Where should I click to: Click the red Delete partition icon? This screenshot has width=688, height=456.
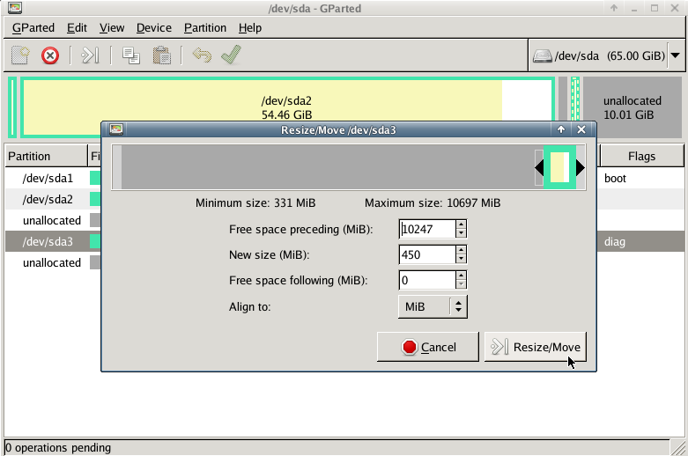(50, 55)
